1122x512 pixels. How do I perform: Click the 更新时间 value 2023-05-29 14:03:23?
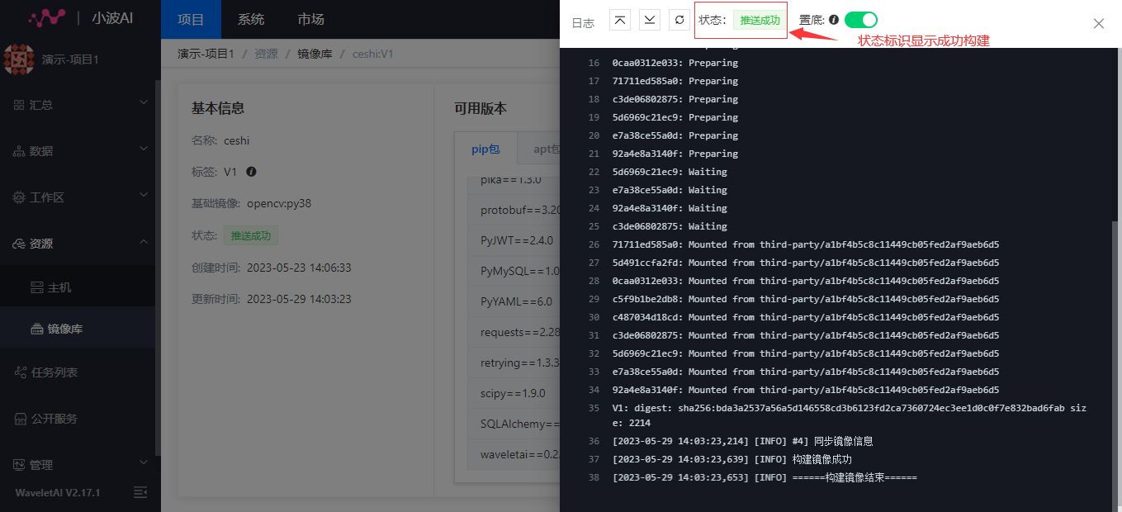299,299
